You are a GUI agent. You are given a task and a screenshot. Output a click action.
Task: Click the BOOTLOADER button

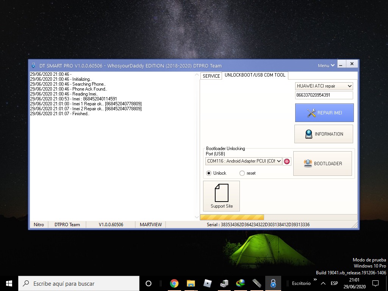322,164
